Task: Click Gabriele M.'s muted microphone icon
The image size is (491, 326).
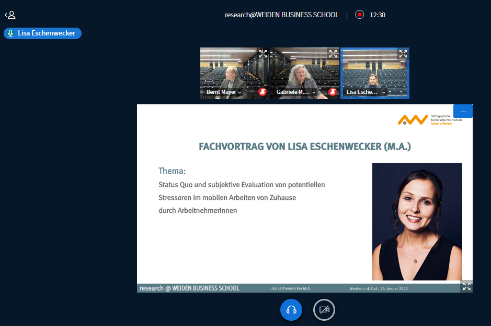Action: point(333,91)
